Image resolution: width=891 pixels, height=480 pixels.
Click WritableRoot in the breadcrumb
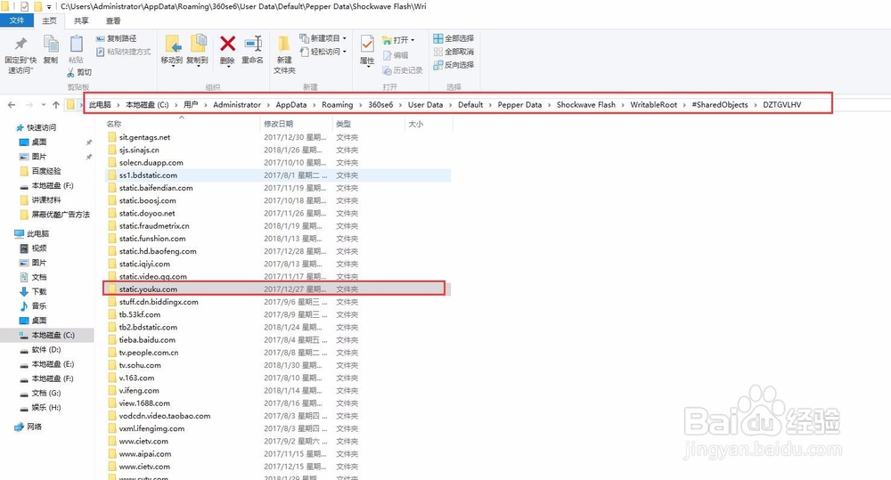(653, 104)
